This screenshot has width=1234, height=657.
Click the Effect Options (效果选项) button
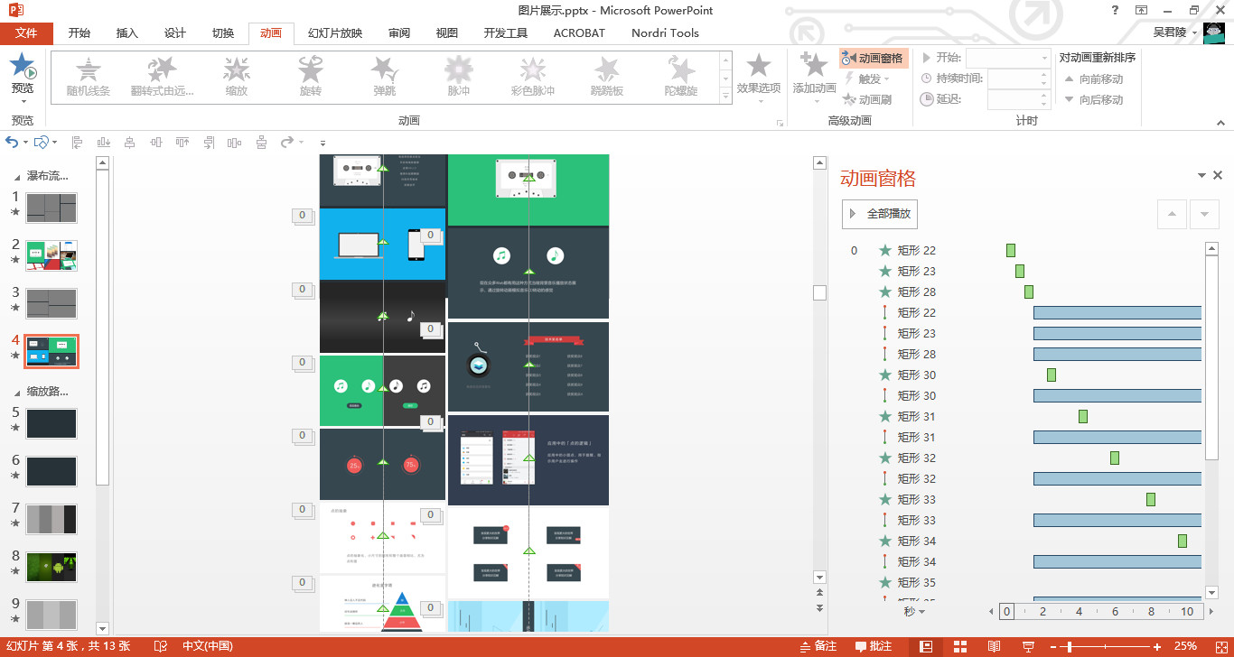(758, 74)
